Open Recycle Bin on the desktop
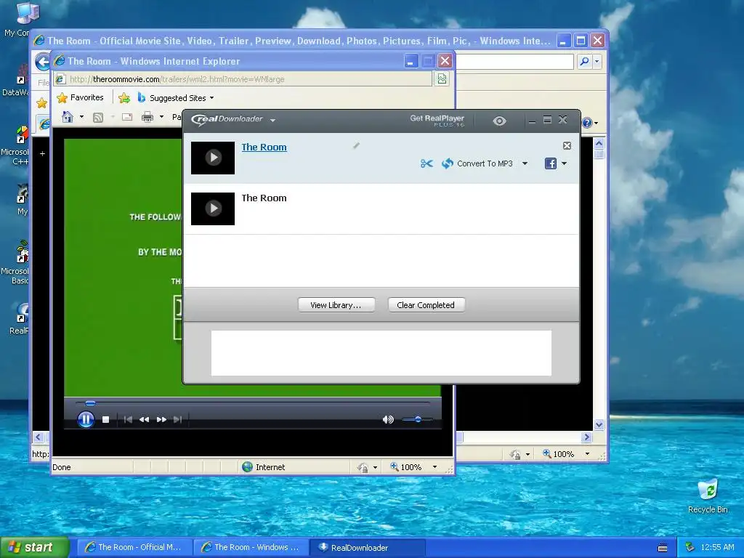The image size is (744, 558). [x=708, y=496]
